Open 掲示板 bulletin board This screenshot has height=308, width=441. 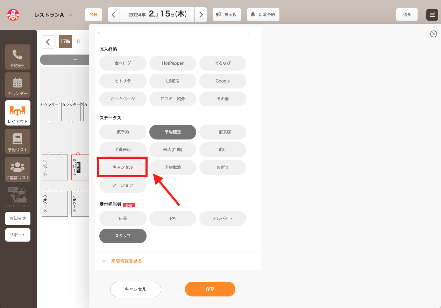click(227, 15)
